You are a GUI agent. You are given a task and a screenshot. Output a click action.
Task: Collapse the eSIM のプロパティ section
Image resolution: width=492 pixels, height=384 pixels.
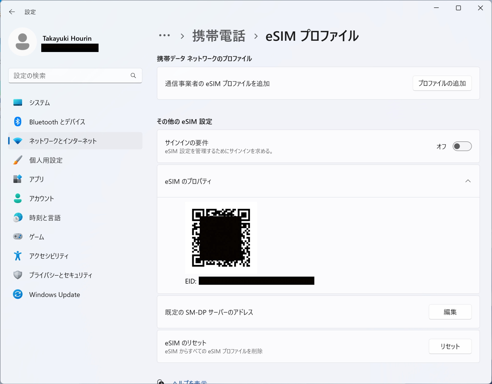pyautogui.click(x=468, y=181)
